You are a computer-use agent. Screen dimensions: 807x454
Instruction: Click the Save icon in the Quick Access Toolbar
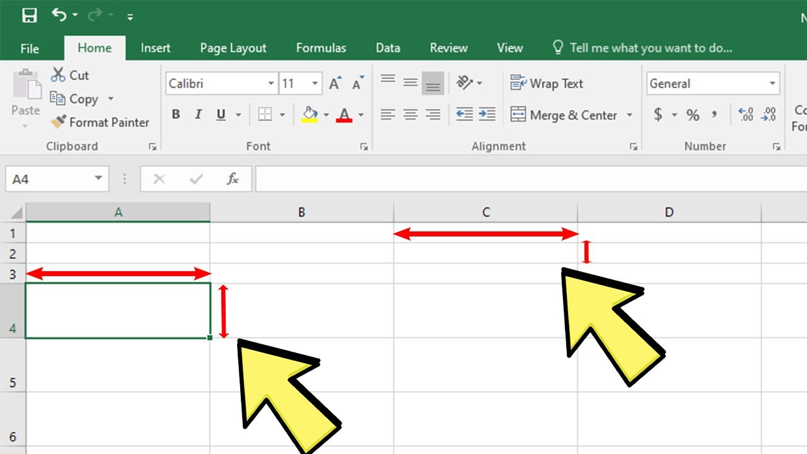pyautogui.click(x=29, y=15)
